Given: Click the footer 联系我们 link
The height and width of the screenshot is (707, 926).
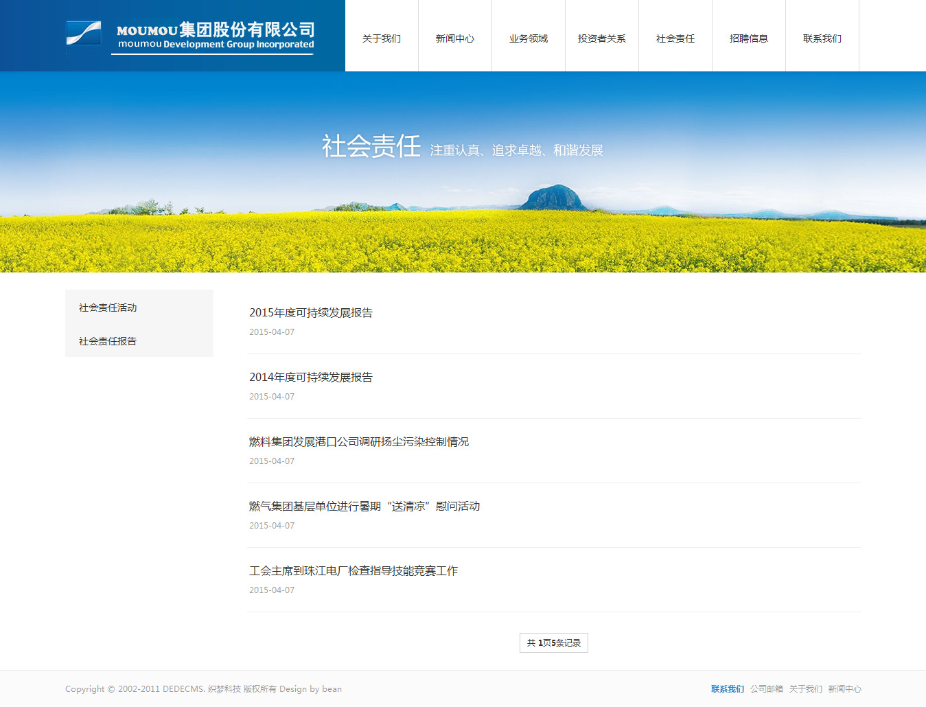Looking at the screenshot, I should [x=727, y=689].
